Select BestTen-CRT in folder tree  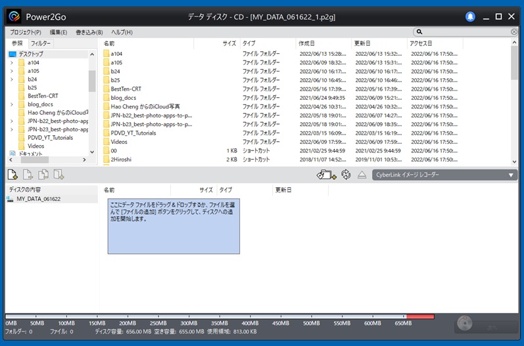[x=43, y=96]
